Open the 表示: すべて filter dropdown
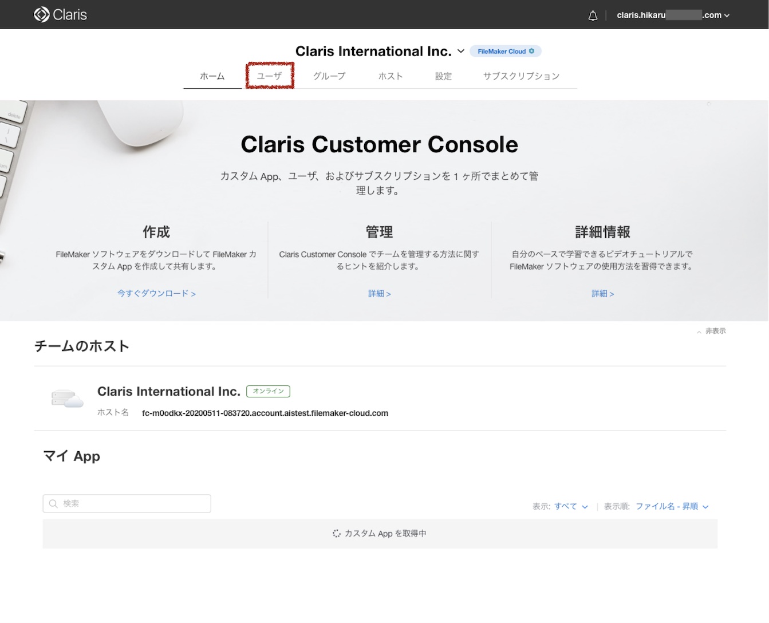This screenshot has width=769, height=623. click(x=570, y=506)
